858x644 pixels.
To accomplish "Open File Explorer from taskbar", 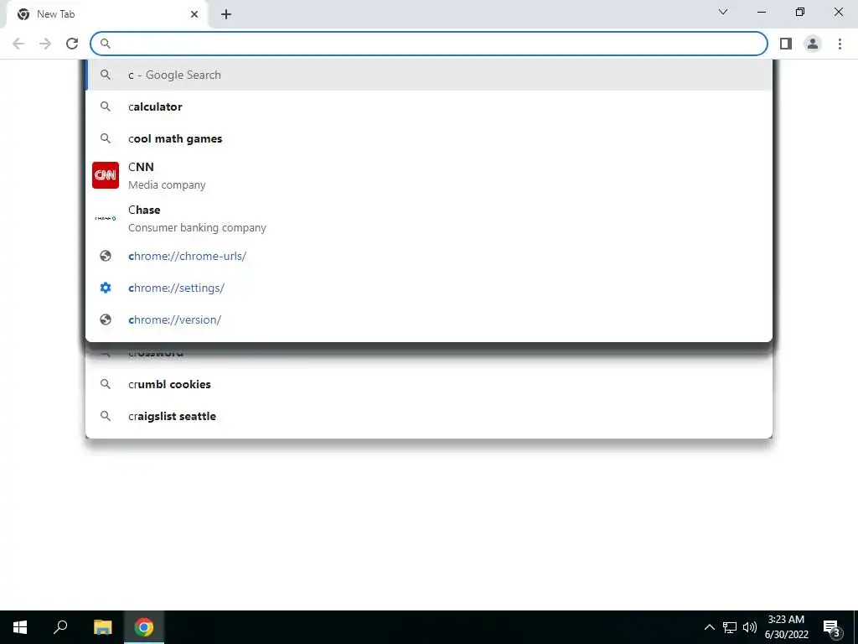I will click(x=102, y=627).
